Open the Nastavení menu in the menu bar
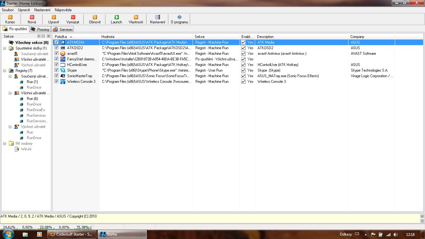This screenshot has width=425, height=239. pos(42,10)
